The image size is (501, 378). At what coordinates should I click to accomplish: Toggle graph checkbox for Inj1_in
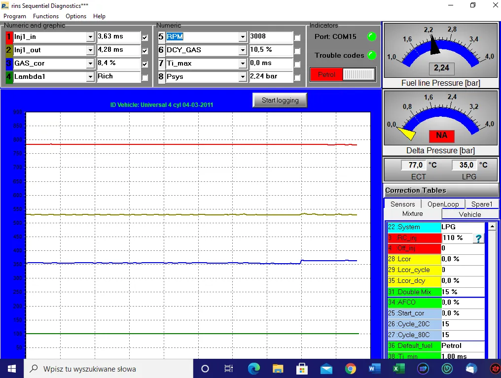coord(145,37)
